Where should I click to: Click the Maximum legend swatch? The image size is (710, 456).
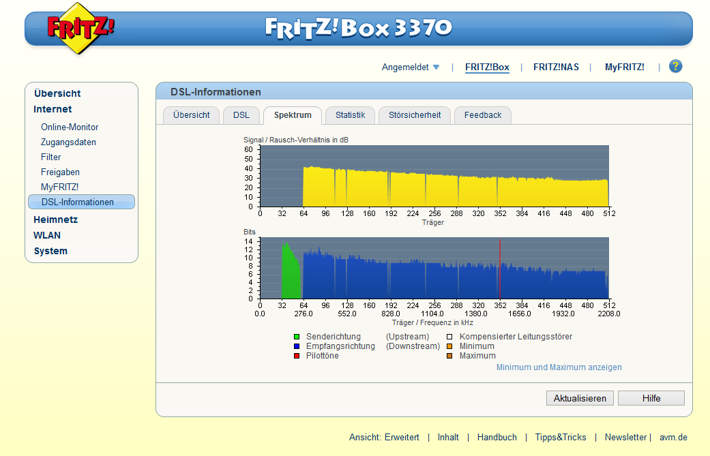tap(449, 356)
